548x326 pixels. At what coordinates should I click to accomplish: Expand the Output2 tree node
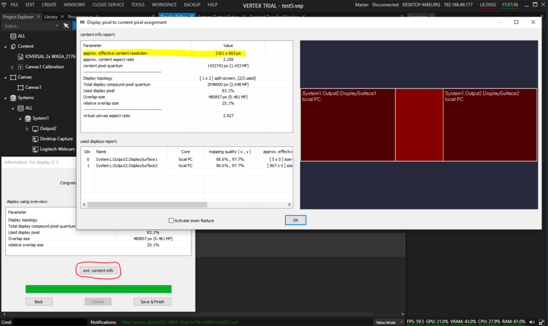(x=27, y=129)
